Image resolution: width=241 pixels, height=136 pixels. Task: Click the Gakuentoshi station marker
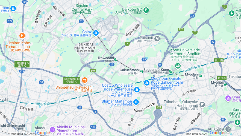pos(141,71)
